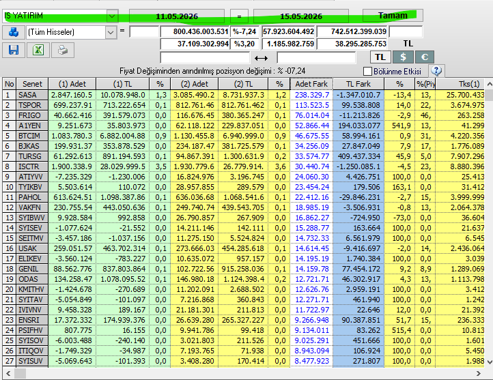Select the ENSRI stock cell

(32, 320)
